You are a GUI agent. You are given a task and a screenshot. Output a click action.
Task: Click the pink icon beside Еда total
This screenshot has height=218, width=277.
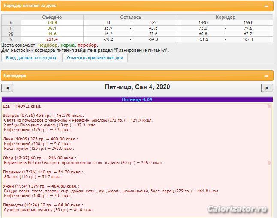[x=269, y=106]
